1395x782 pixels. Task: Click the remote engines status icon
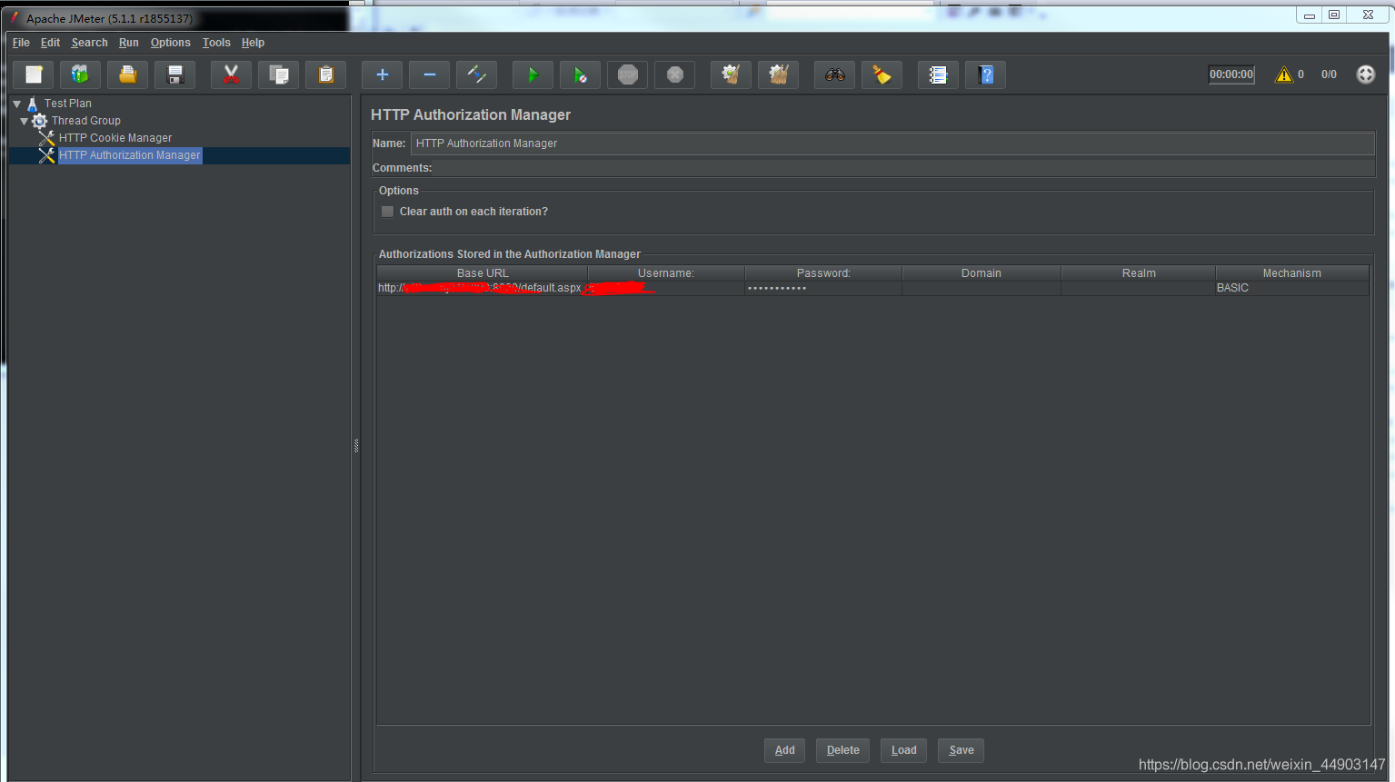[x=1365, y=74]
